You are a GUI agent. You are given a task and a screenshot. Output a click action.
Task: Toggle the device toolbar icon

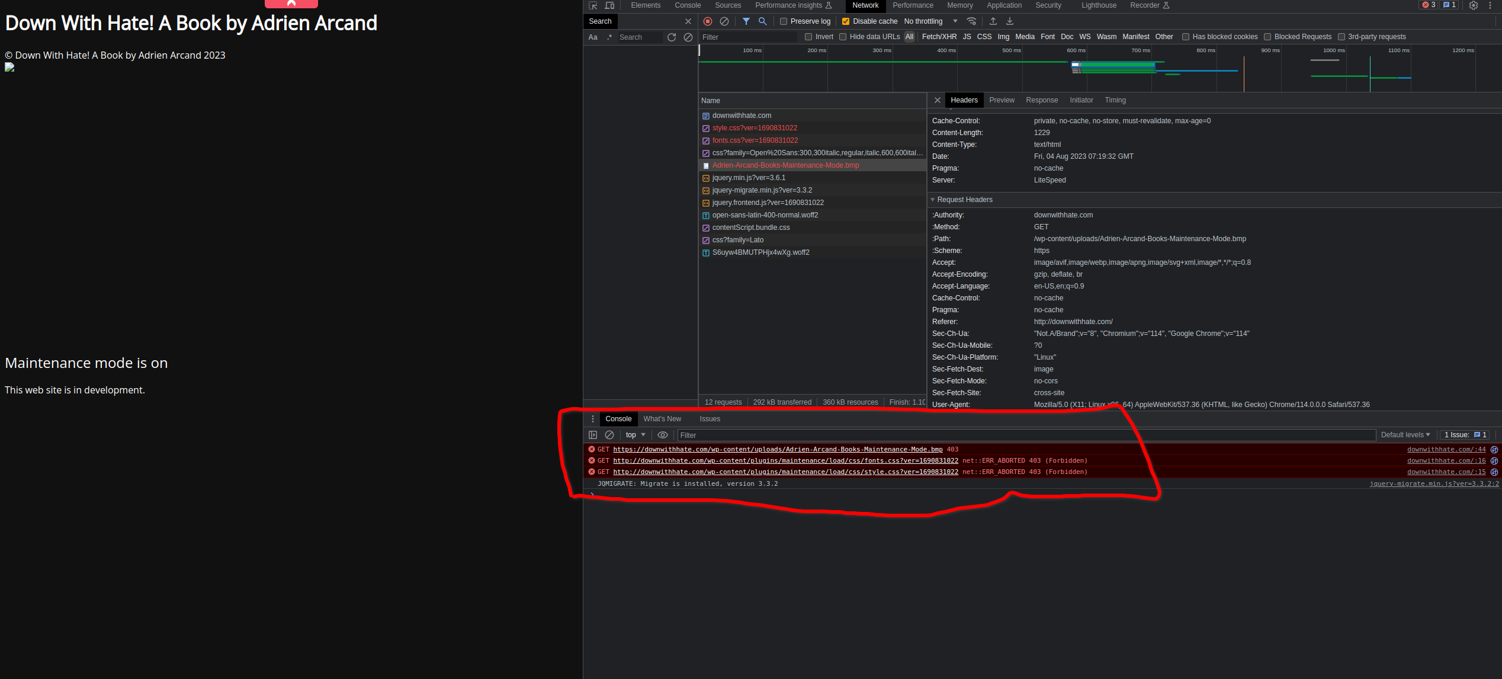point(609,5)
